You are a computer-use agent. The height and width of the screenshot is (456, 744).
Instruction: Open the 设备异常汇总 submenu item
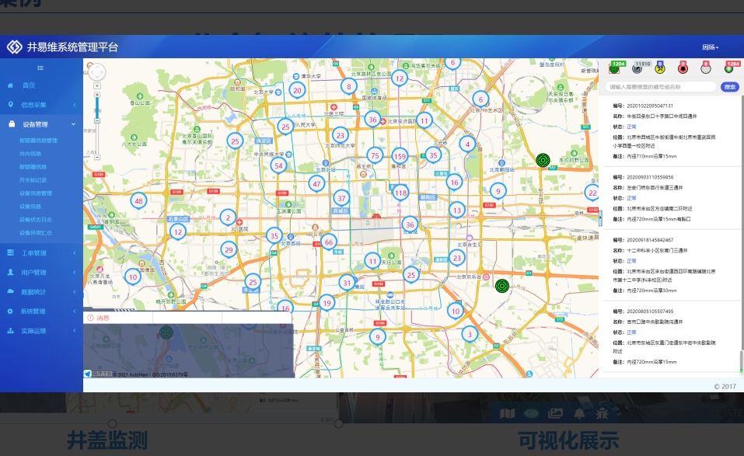click(x=36, y=233)
